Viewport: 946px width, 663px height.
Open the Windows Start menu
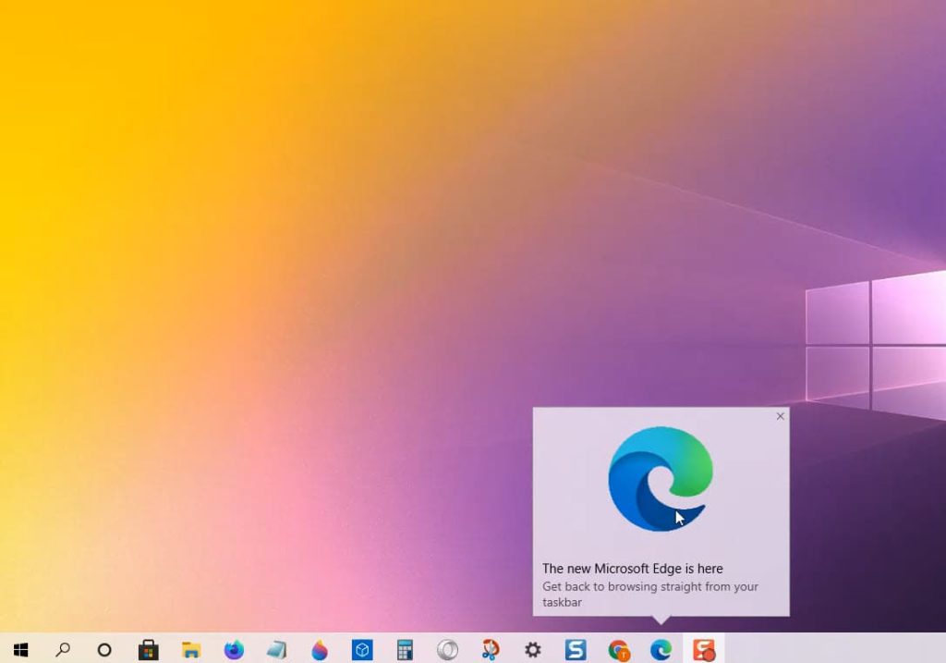[x=20, y=649]
